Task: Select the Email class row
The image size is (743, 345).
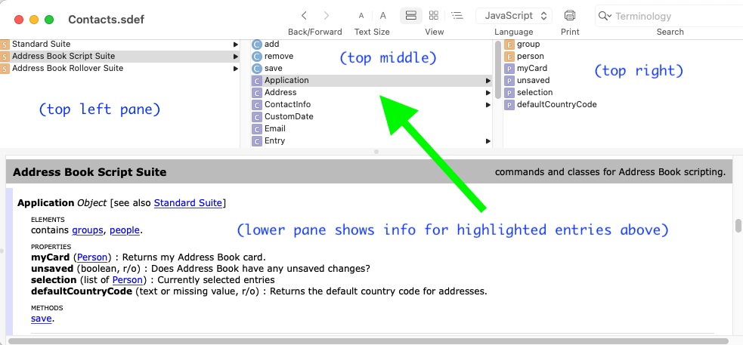Action: (372, 129)
